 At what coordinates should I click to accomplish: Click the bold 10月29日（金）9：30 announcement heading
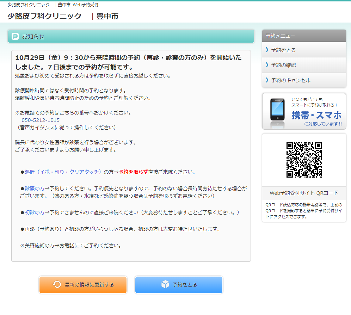coord(128,62)
